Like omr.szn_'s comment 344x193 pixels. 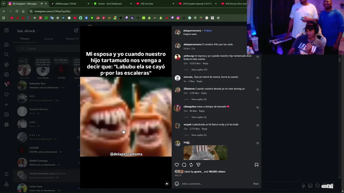point(257,78)
